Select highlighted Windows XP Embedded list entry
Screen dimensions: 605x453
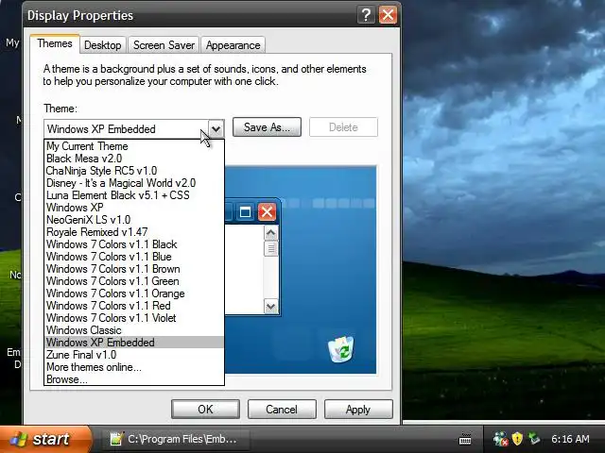[x=134, y=343]
